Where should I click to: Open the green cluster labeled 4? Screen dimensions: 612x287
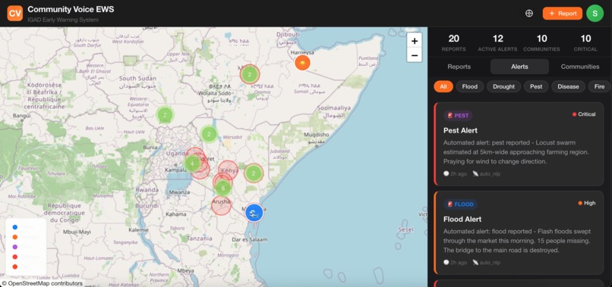(192, 164)
